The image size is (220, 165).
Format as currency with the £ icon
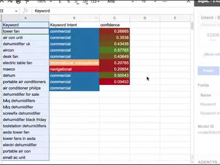60,1
